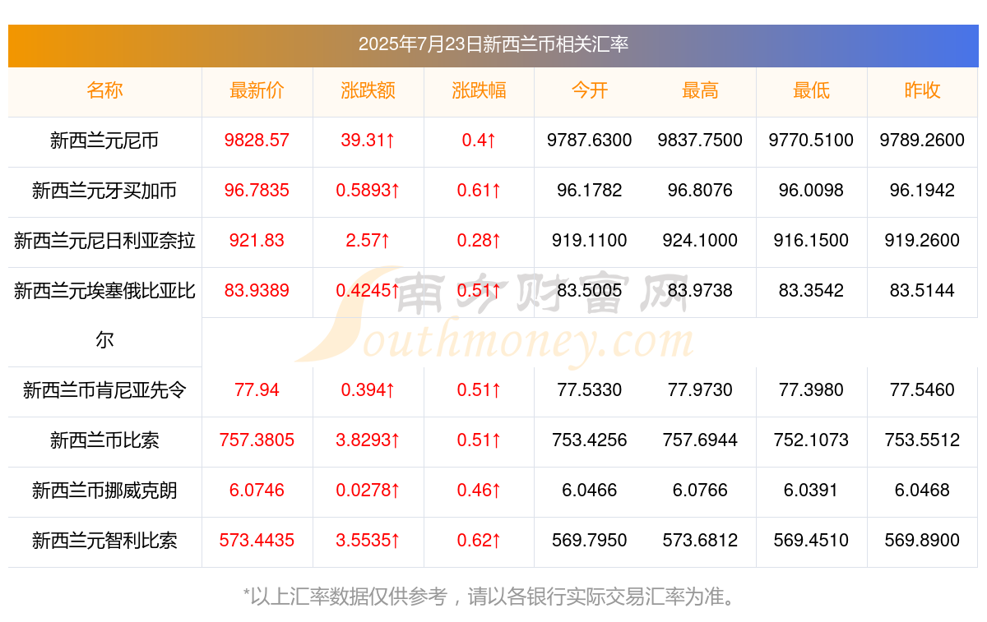
Task: Click change amount 0.4245↑
Action: coord(368,291)
